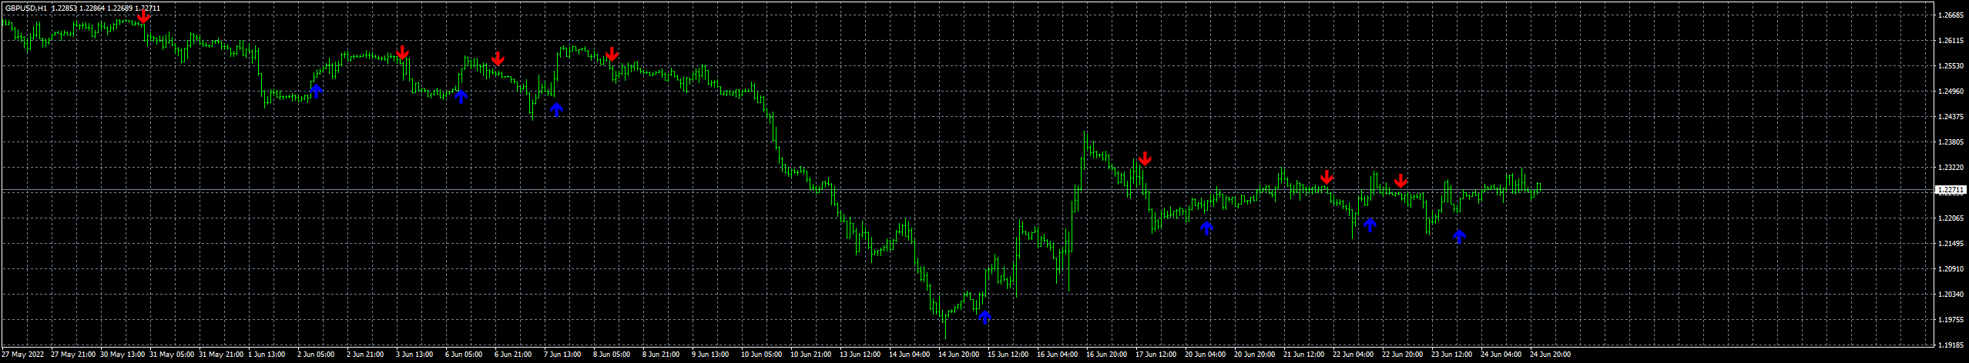Click the 20 Jun 20:00 time label
Screen dimensions: 1969x363
point(1254,355)
